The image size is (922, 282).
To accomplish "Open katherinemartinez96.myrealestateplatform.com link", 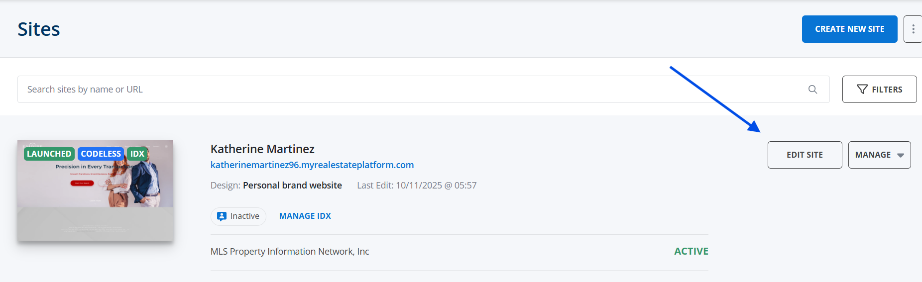I will pos(312,165).
